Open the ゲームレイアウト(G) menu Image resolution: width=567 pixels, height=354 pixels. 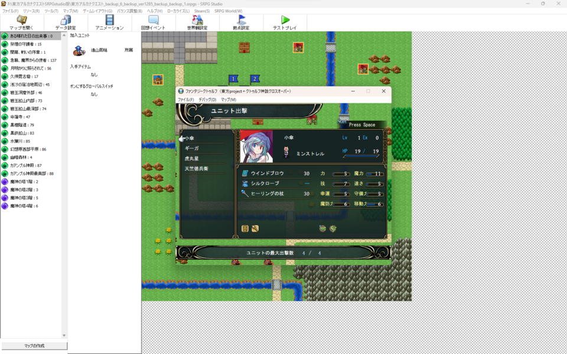[x=97, y=11]
